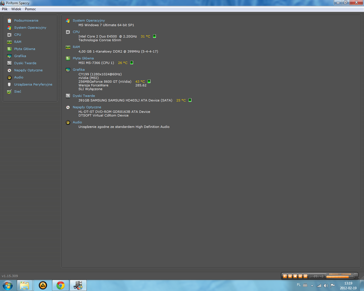Click the green hard drive temperature indicator
364x291 pixels.
tap(190, 100)
